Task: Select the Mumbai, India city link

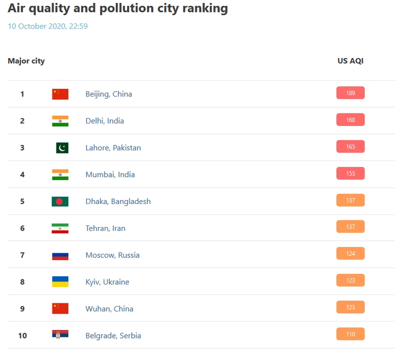Action: 110,174
